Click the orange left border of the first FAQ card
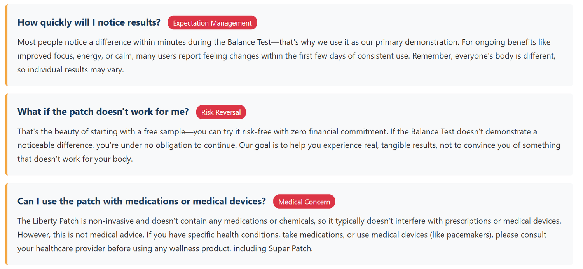Image resolution: width=583 pixels, height=269 pixels. point(7,45)
